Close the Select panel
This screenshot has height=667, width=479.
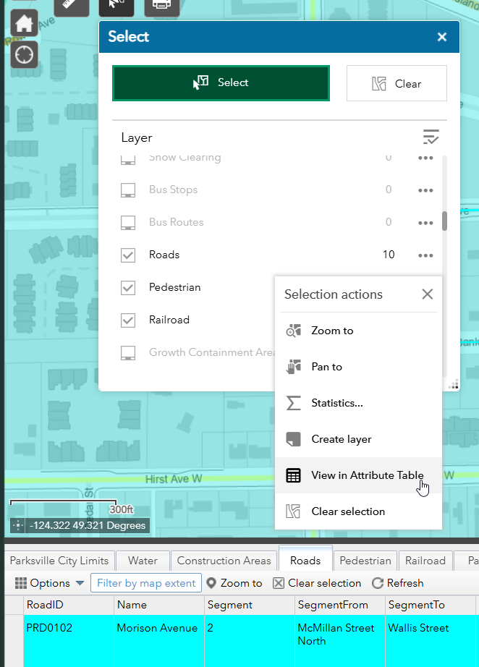(442, 37)
